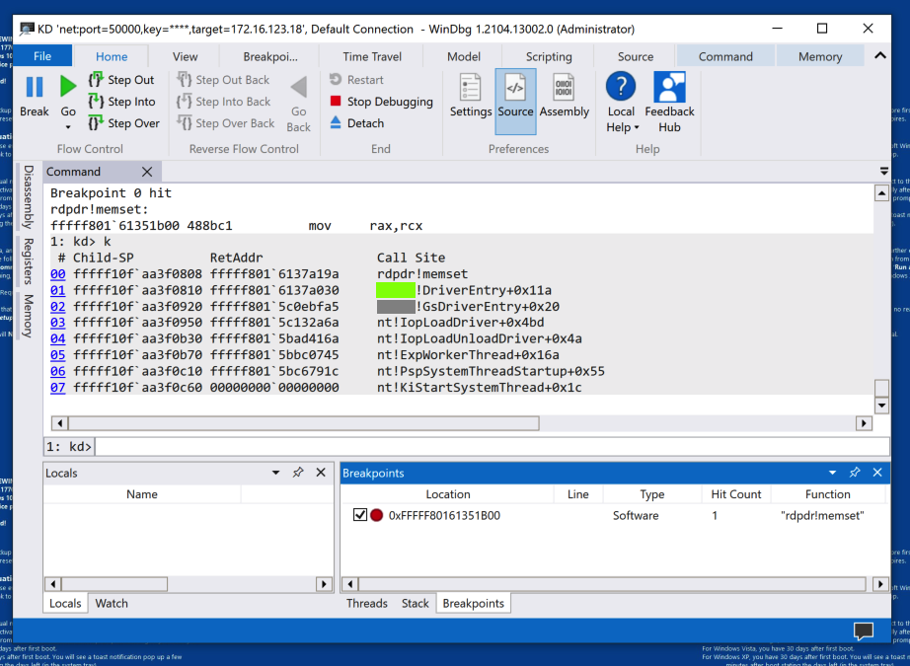This screenshot has height=666, width=910.
Task: Switch to the Watch tab
Action: pyautogui.click(x=112, y=603)
